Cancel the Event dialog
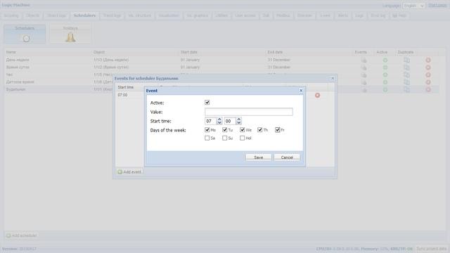The height and width of the screenshot is (253, 450). 287,157
